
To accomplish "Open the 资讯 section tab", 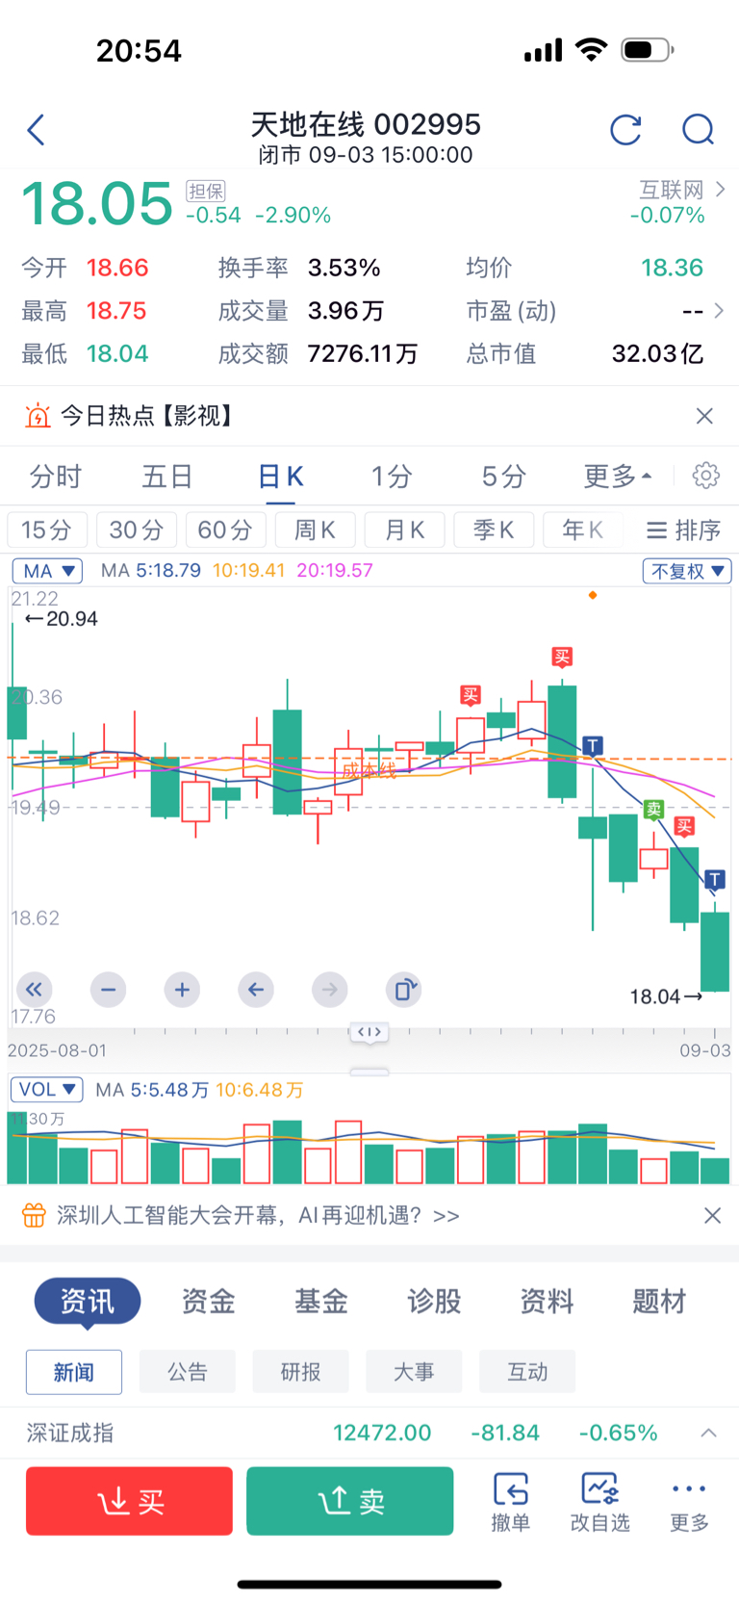I will [88, 1302].
